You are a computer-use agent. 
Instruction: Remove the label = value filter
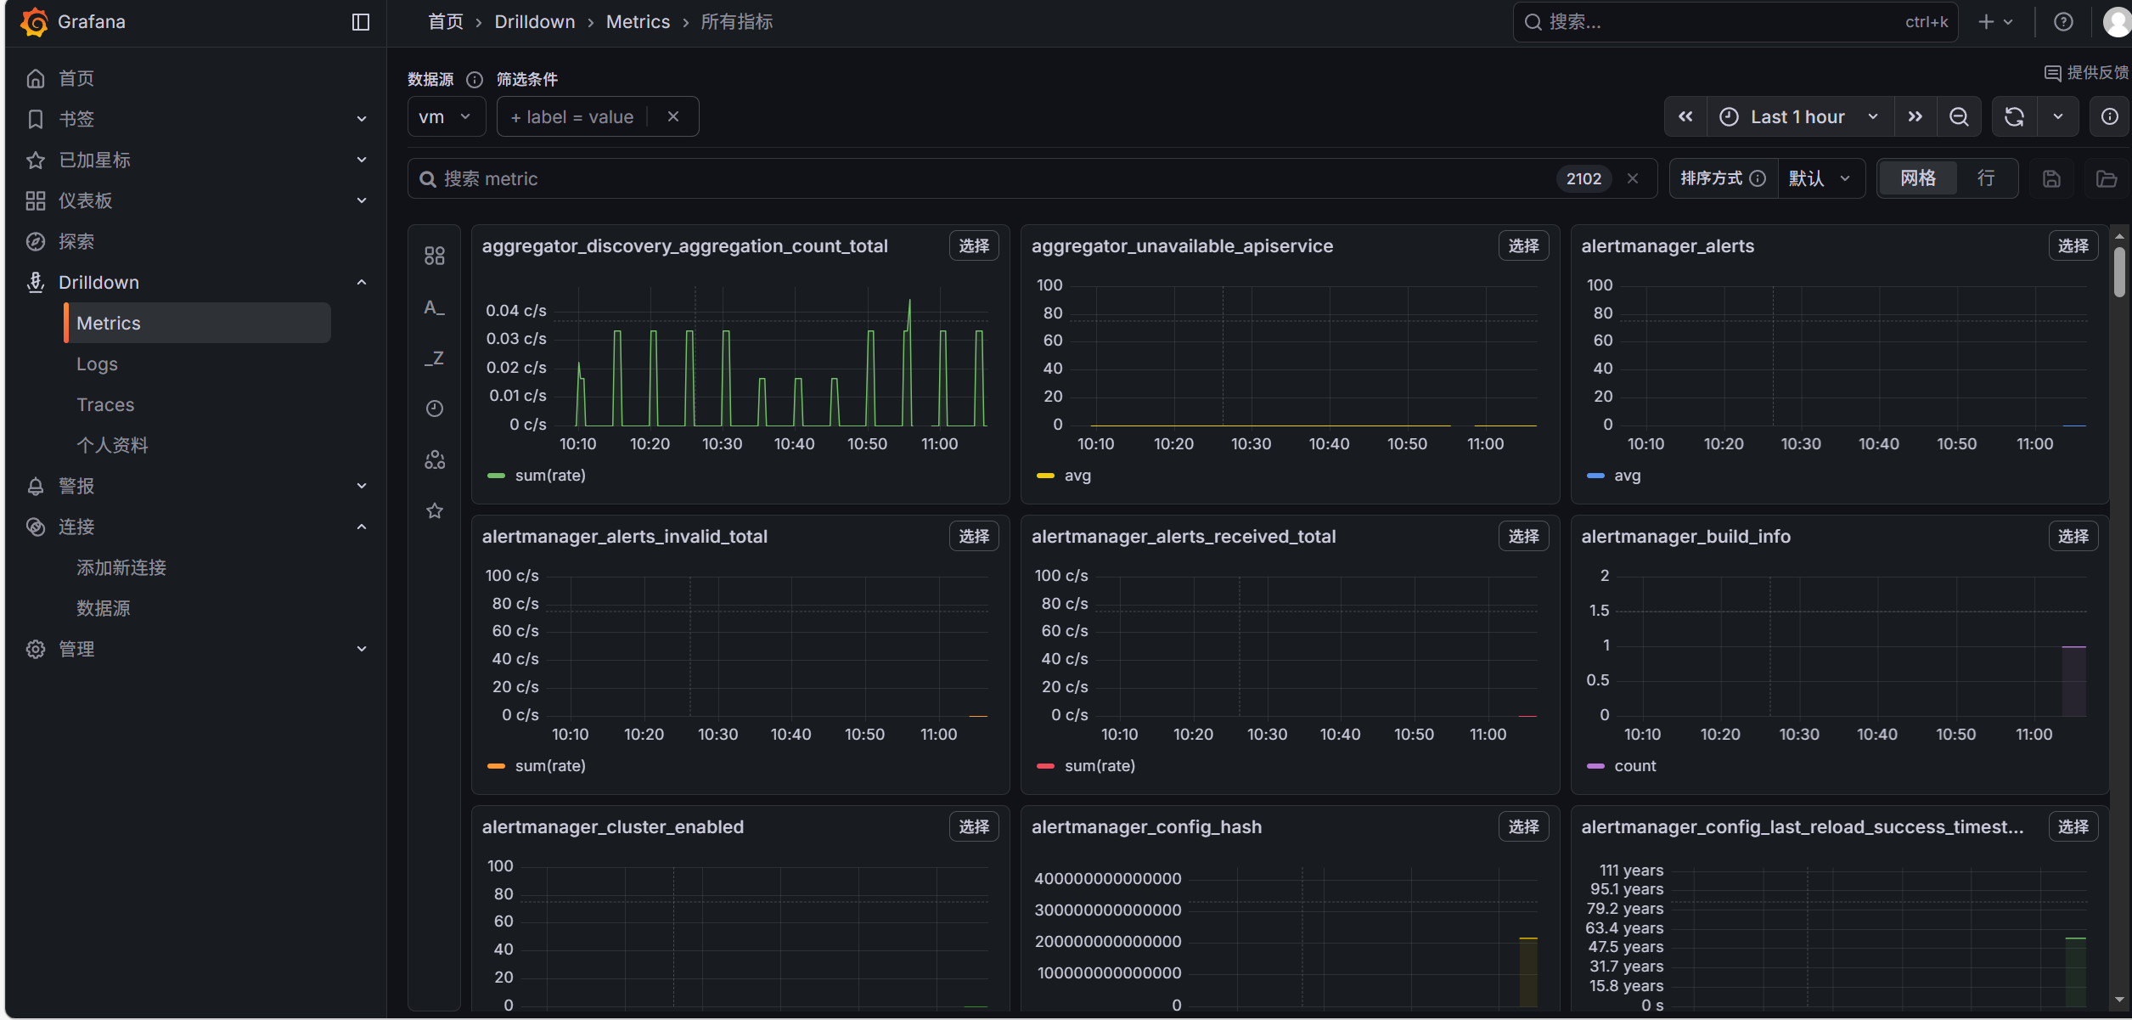click(x=673, y=116)
